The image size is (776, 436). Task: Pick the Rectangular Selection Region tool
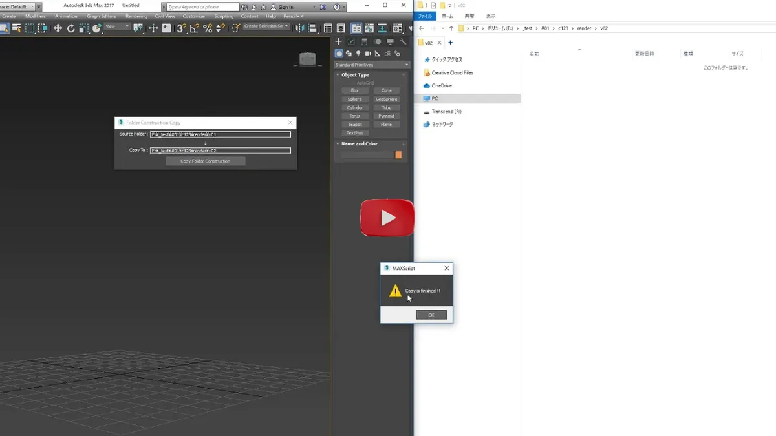[30, 28]
